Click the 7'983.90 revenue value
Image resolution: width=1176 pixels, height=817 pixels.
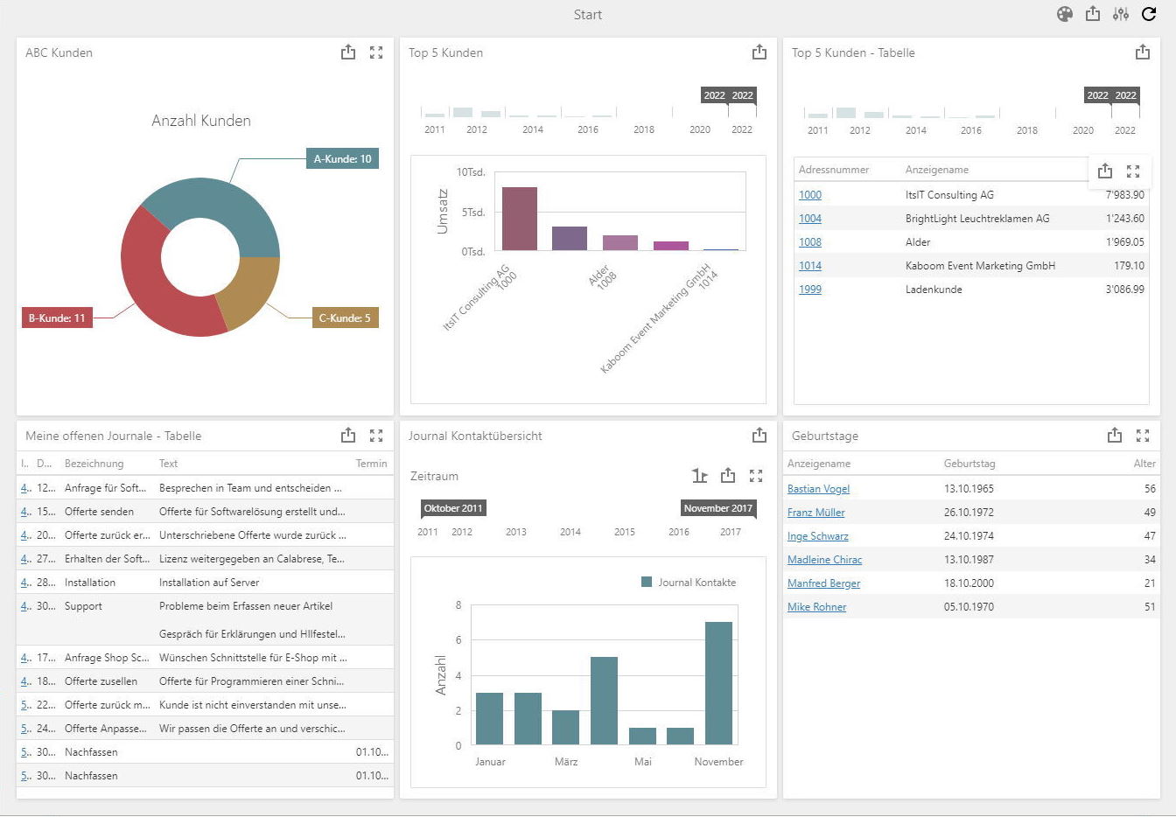(x=1124, y=195)
